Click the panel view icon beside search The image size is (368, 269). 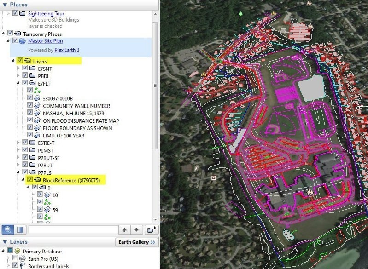coord(20,229)
